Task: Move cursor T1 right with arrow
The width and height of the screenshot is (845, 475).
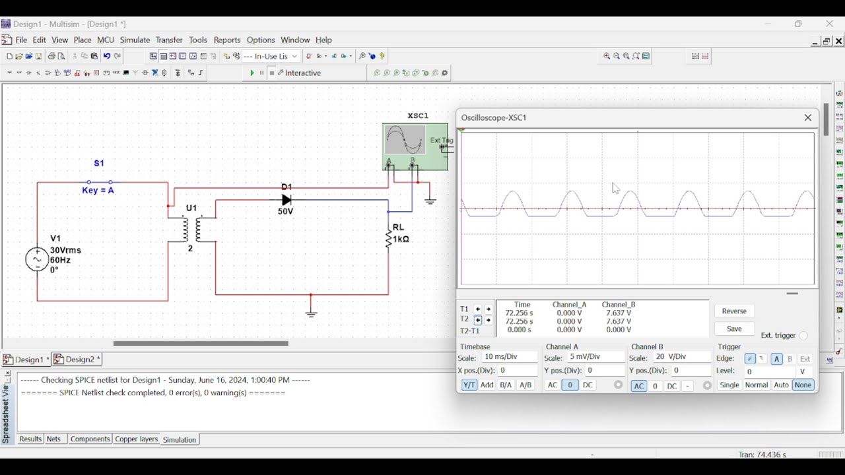Action: point(489,309)
